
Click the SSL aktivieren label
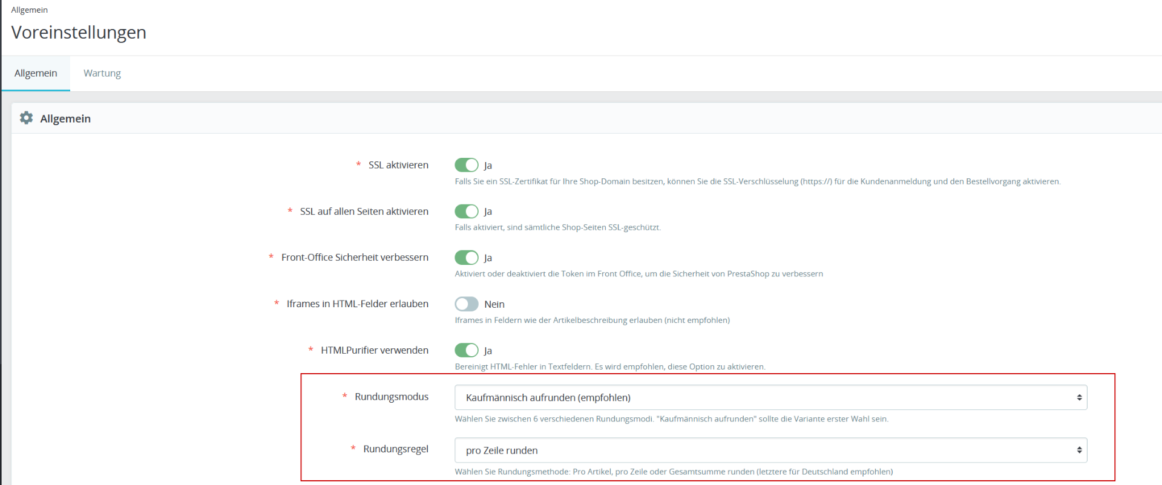(398, 165)
